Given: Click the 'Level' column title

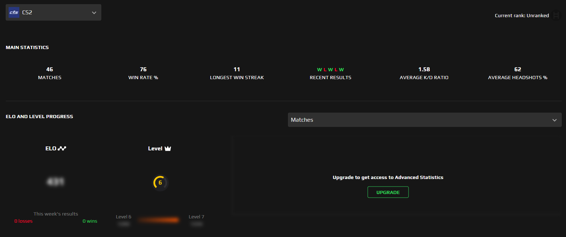Looking at the screenshot, I should 155,149.
